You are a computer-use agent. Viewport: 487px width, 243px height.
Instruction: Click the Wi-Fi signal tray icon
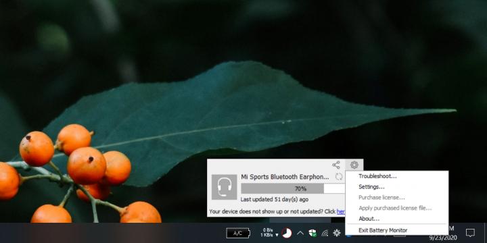click(x=325, y=233)
